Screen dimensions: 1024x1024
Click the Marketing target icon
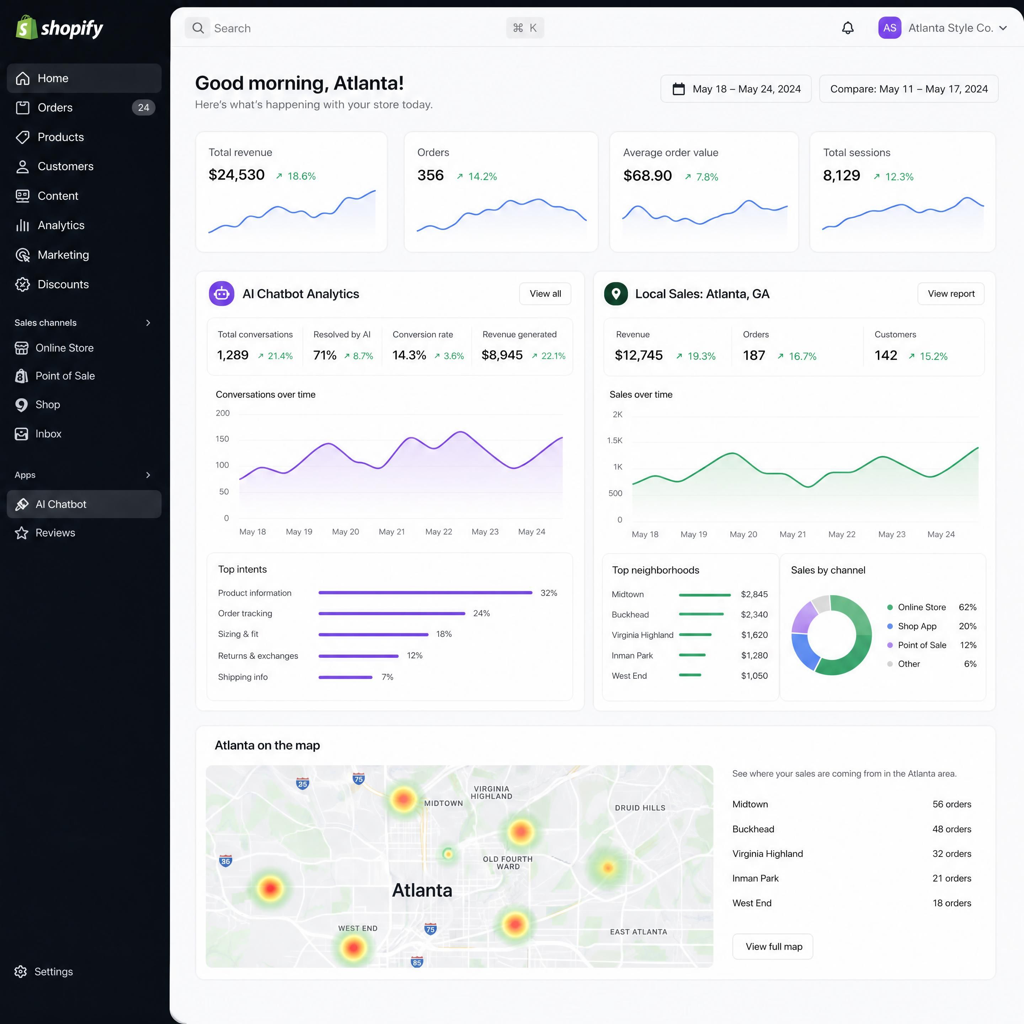[22, 255]
